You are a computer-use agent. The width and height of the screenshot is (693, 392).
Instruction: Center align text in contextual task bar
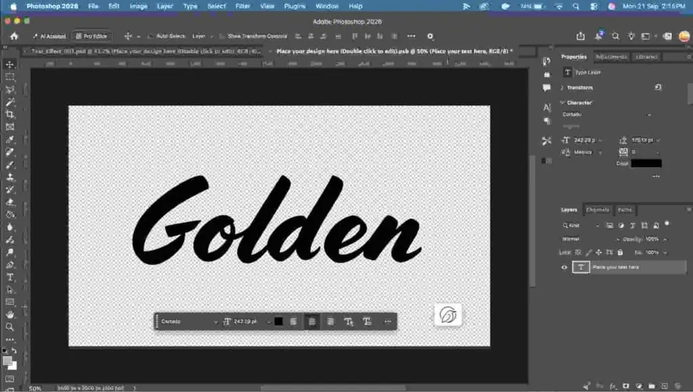(312, 322)
